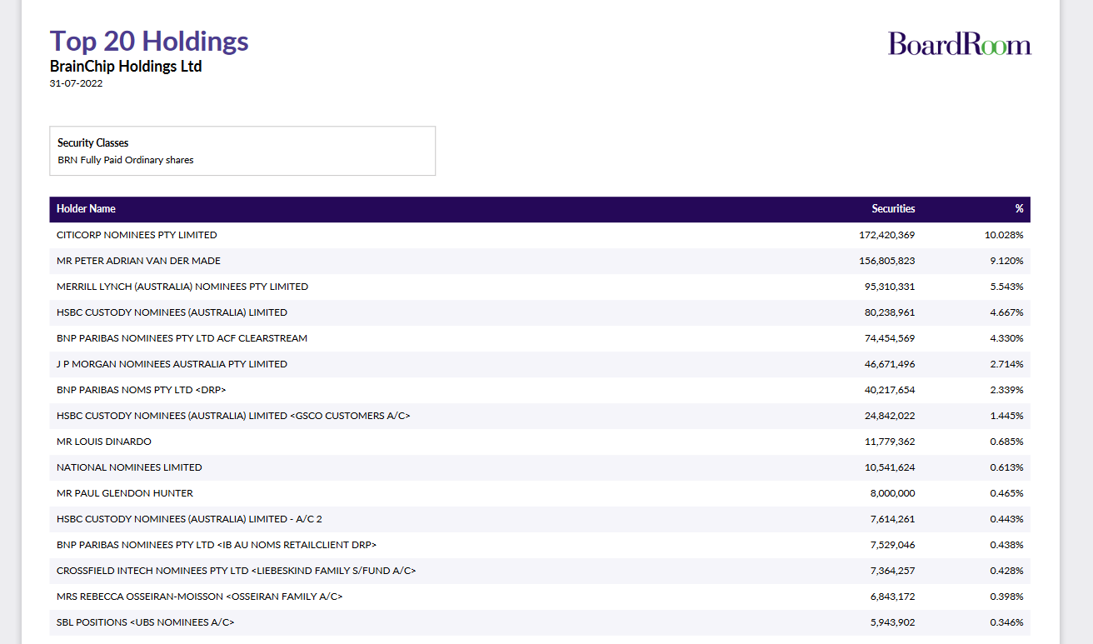
Task: Select NATIONAL NOMINEES LIMITED holder
Action: 129,467
